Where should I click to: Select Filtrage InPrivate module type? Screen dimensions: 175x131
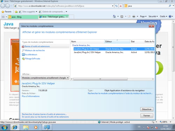(x=32, y=58)
